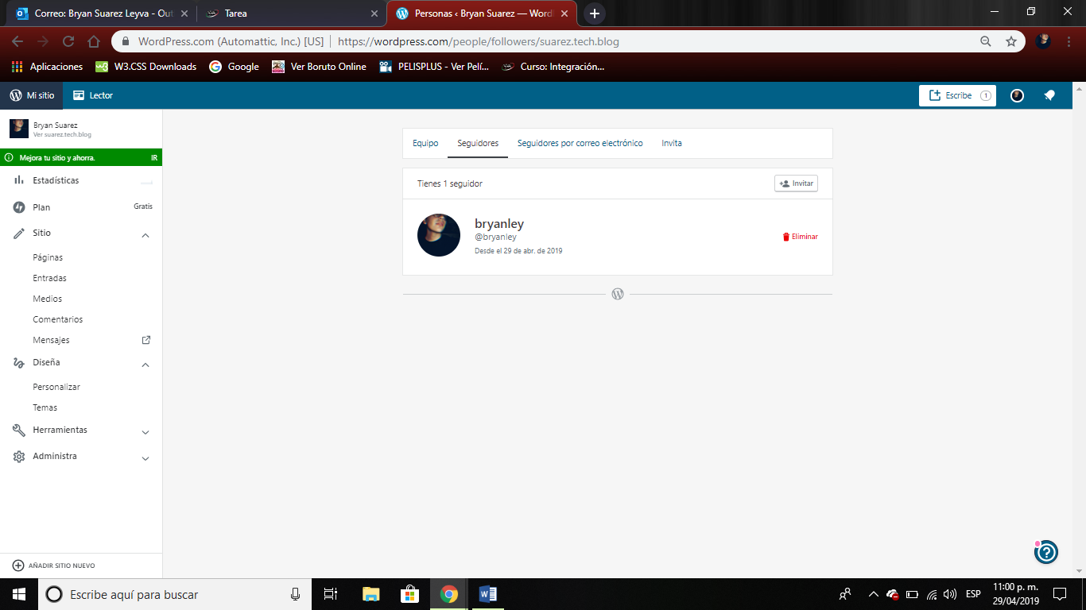
Task: Expand the Herramientas section
Action: [145, 432]
